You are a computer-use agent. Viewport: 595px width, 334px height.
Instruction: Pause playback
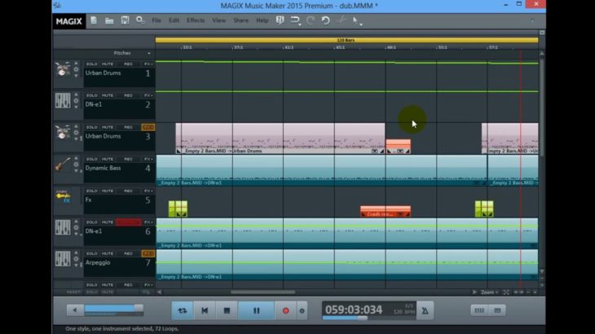coord(256,310)
